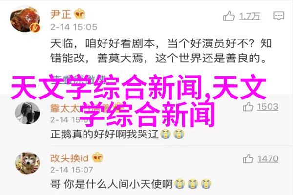Tap first crying emoji after 我哭辽

(166, 134)
